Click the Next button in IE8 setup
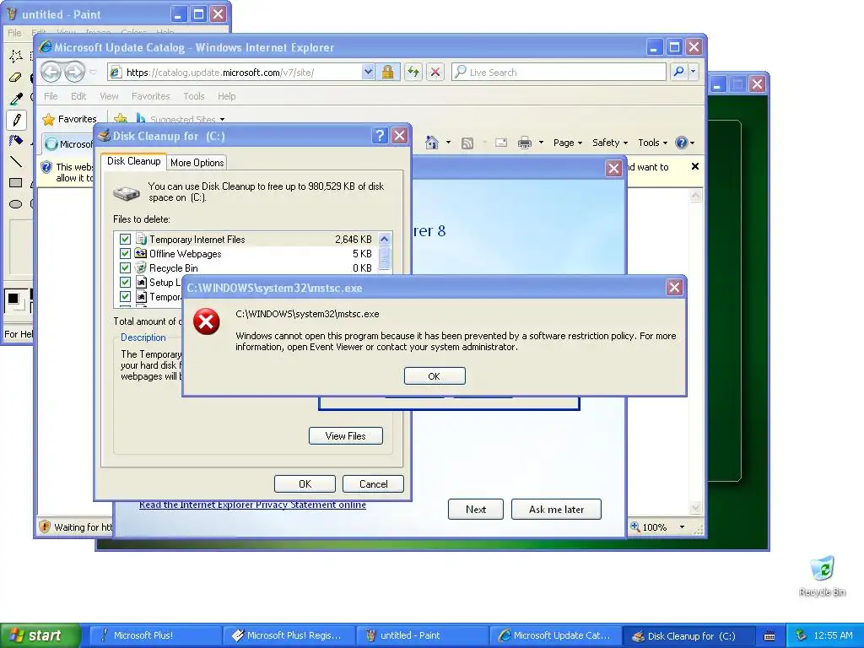This screenshot has height=648, width=864. (476, 509)
